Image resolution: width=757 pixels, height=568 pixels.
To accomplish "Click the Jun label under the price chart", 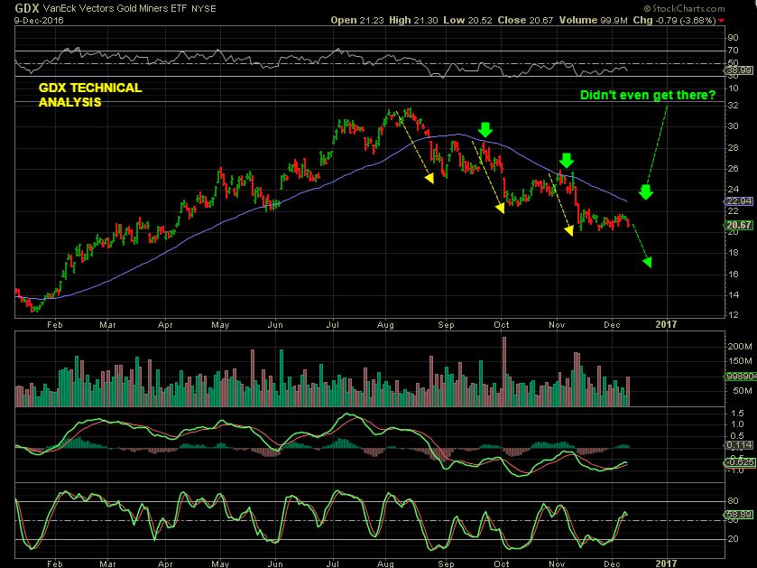I will point(275,324).
